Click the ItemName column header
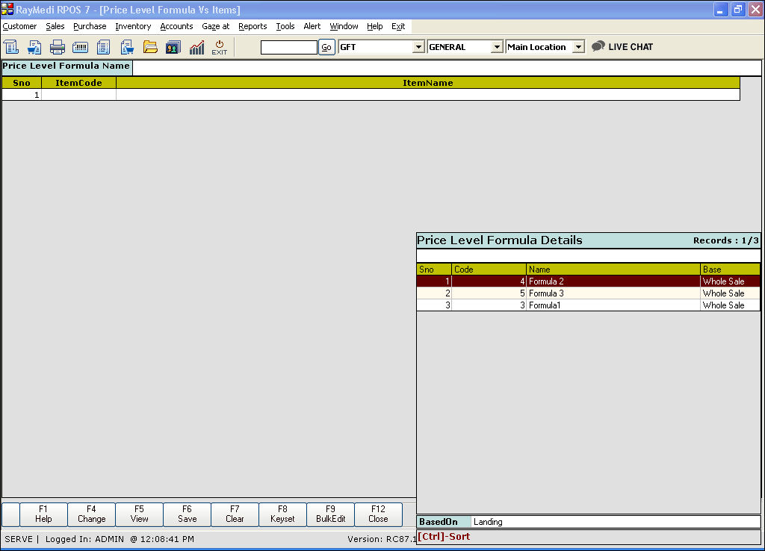Image resolution: width=765 pixels, height=551 pixels. point(428,83)
